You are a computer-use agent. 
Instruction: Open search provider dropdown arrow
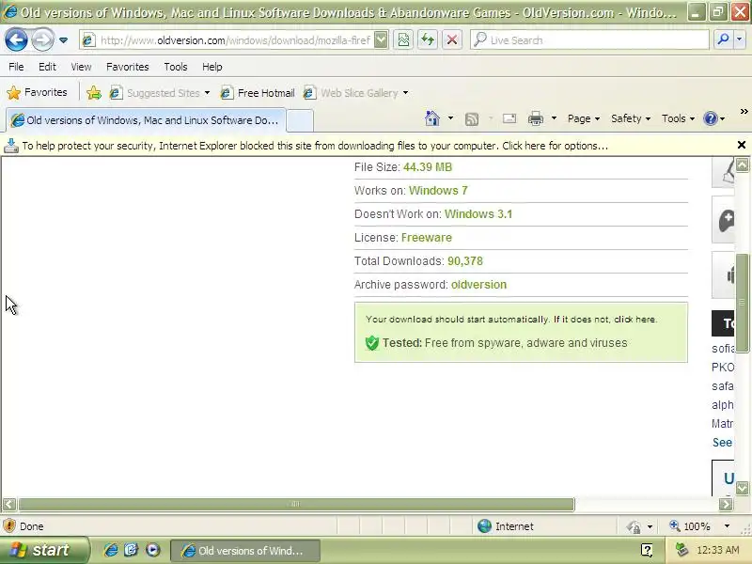[740, 40]
